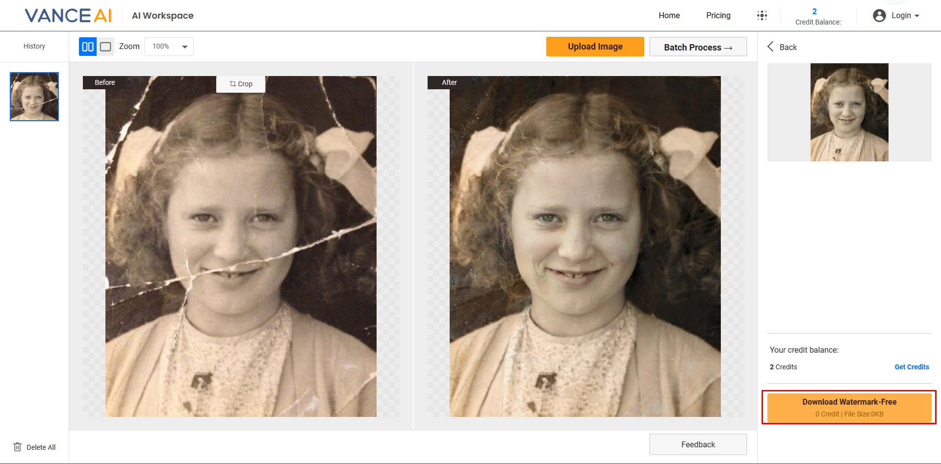Toggle the History panel
The width and height of the screenshot is (941, 464).
coord(34,46)
